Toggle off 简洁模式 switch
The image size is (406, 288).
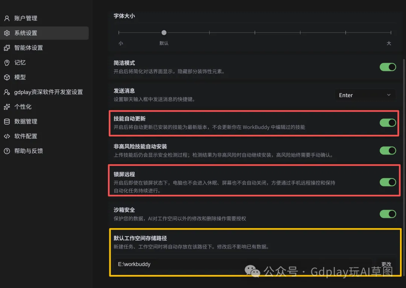pos(388,67)
